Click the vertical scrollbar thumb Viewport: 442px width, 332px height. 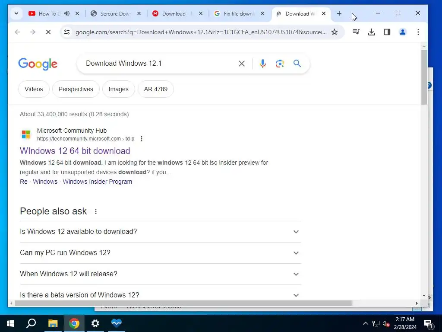pos(424,77)
